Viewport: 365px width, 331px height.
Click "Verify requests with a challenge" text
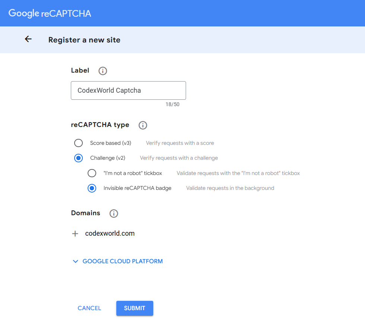pyautogui.click(x=179, y=158)
